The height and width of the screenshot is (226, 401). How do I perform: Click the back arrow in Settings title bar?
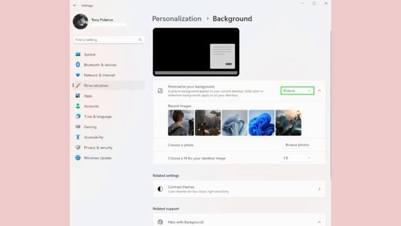75,6
